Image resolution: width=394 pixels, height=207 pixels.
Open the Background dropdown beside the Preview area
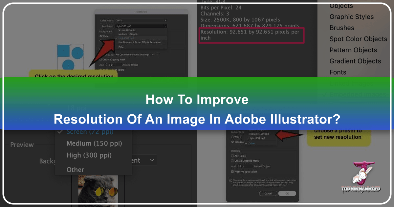[x=152, y=160]
